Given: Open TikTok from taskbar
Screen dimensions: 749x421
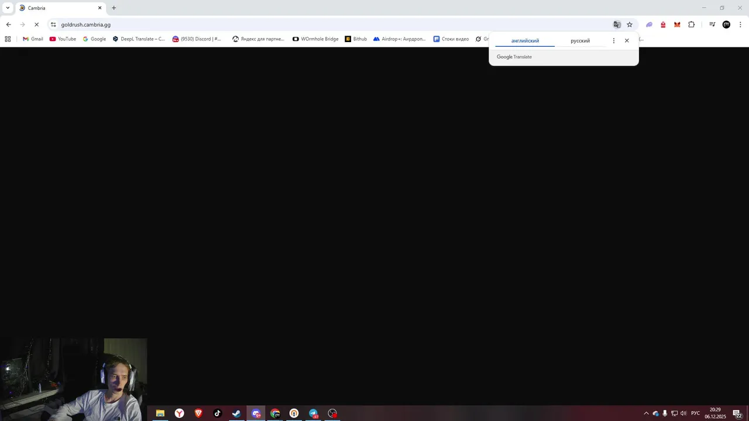Looking at the screenshot, I should pyautogui.click(x=217, y=413).
